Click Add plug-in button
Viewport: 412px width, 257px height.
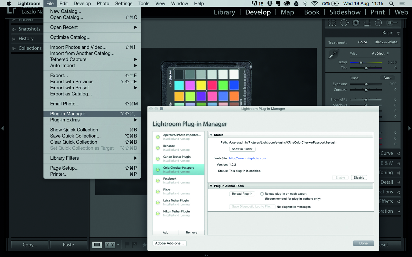point(165,232)
